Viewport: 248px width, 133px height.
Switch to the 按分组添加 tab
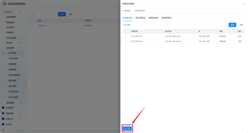pos(140,18)
